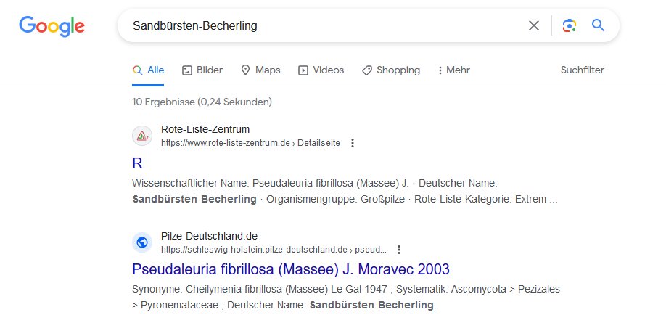Click the Google logo
Screen dimensions: 666x331
point(52,26)
